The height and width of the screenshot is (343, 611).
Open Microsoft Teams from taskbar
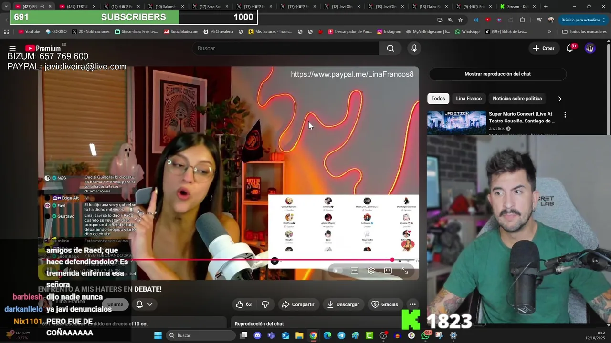[x=271, y=335]
